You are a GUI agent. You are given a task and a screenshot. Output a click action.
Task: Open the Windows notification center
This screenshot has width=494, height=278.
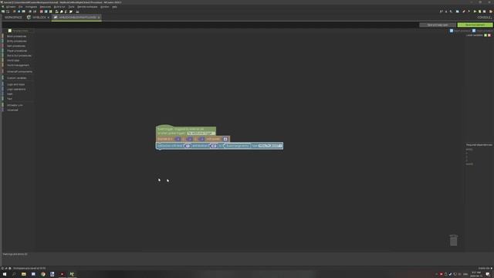click(488, 274)
